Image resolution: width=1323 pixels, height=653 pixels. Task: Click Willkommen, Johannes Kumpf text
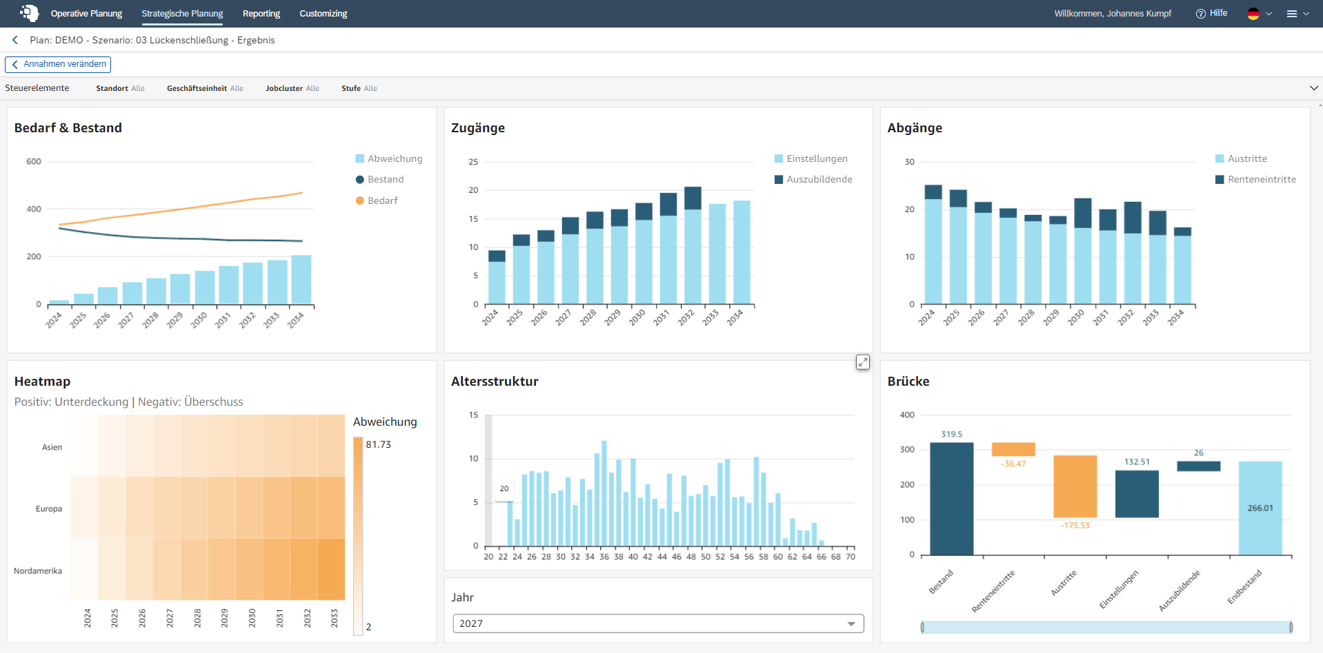coord(1113,14)
